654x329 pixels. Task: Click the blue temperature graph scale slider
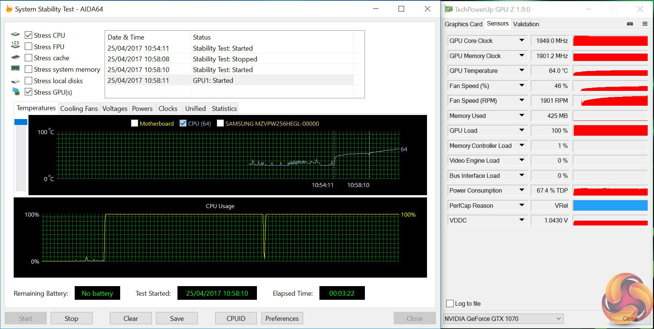click(21, 122)
